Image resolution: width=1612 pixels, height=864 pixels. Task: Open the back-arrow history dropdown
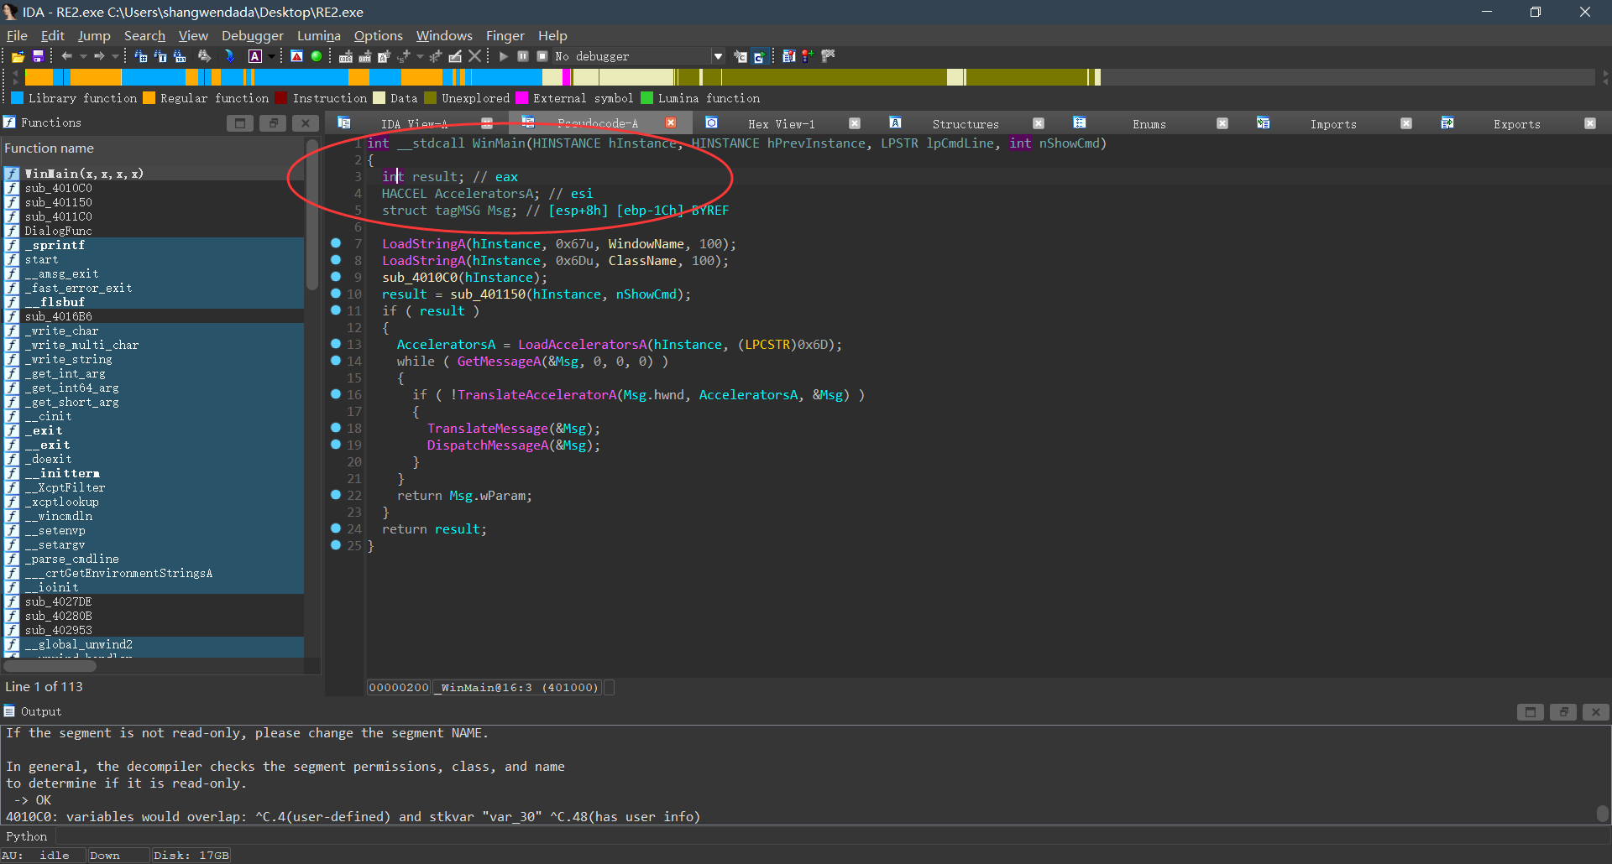pyautogui.click(x=83, y=56)
